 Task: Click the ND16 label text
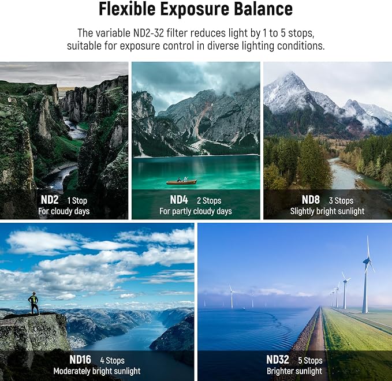(80, 360)
